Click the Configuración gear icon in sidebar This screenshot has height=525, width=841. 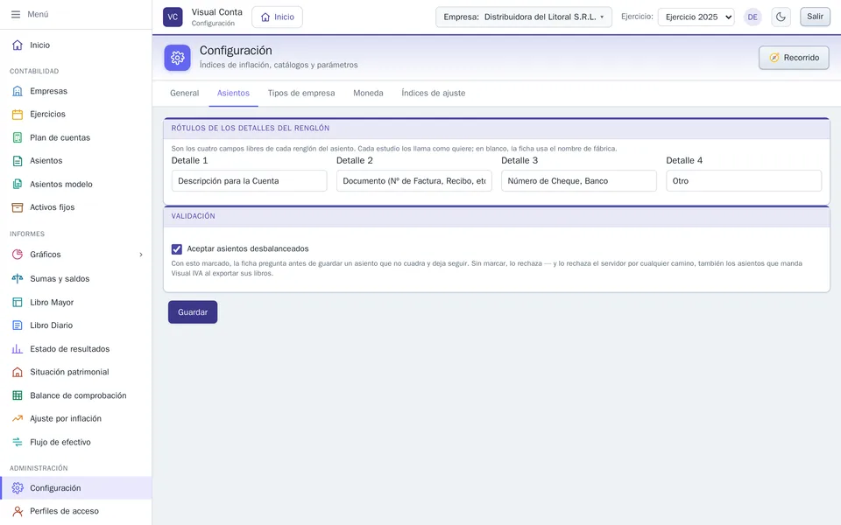[18, 488]
